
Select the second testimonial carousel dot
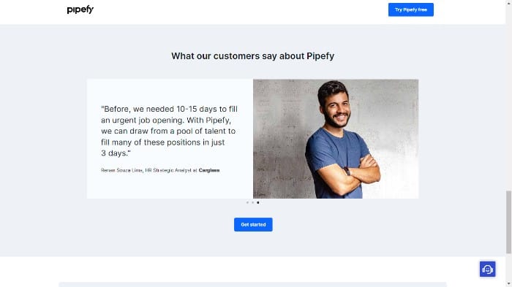253,202
